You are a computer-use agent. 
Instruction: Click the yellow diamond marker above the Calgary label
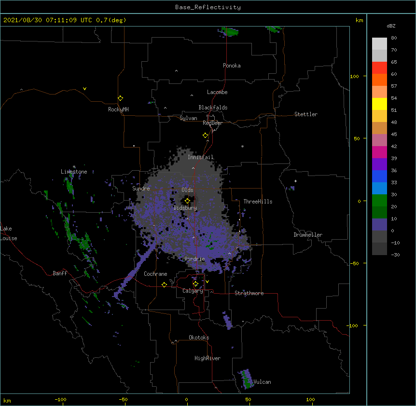point(195,284)
